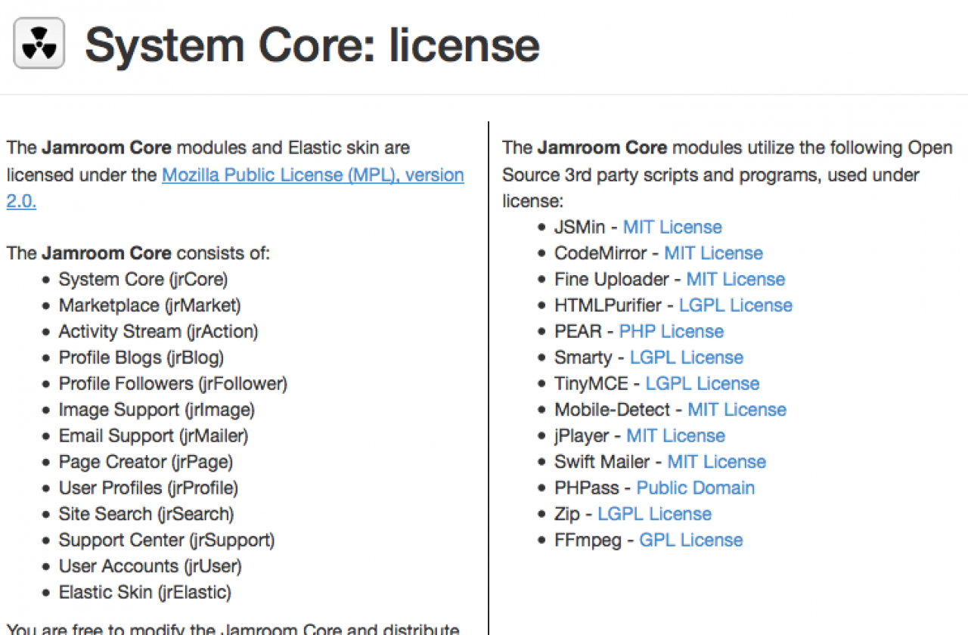
Task: Click the Marketplace (jrMarket) list item
Action: pyautogui.click(x=150, y=305)
